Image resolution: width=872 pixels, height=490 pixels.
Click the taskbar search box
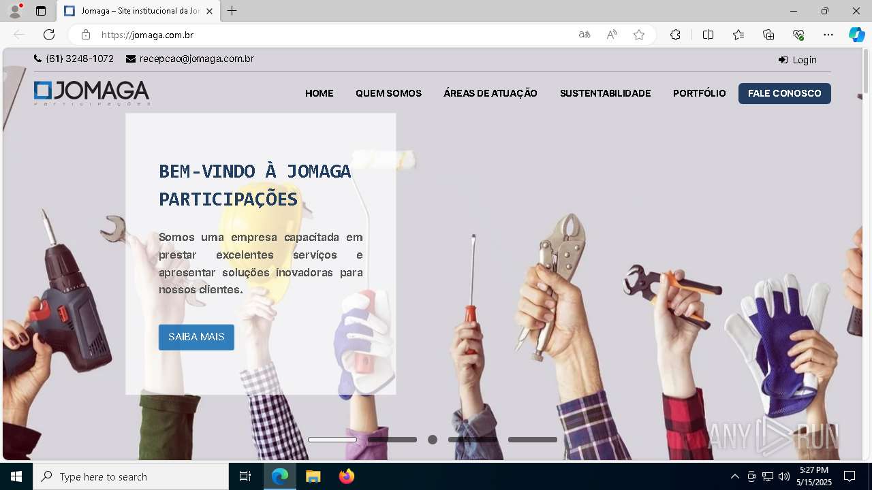coord(131,476)
